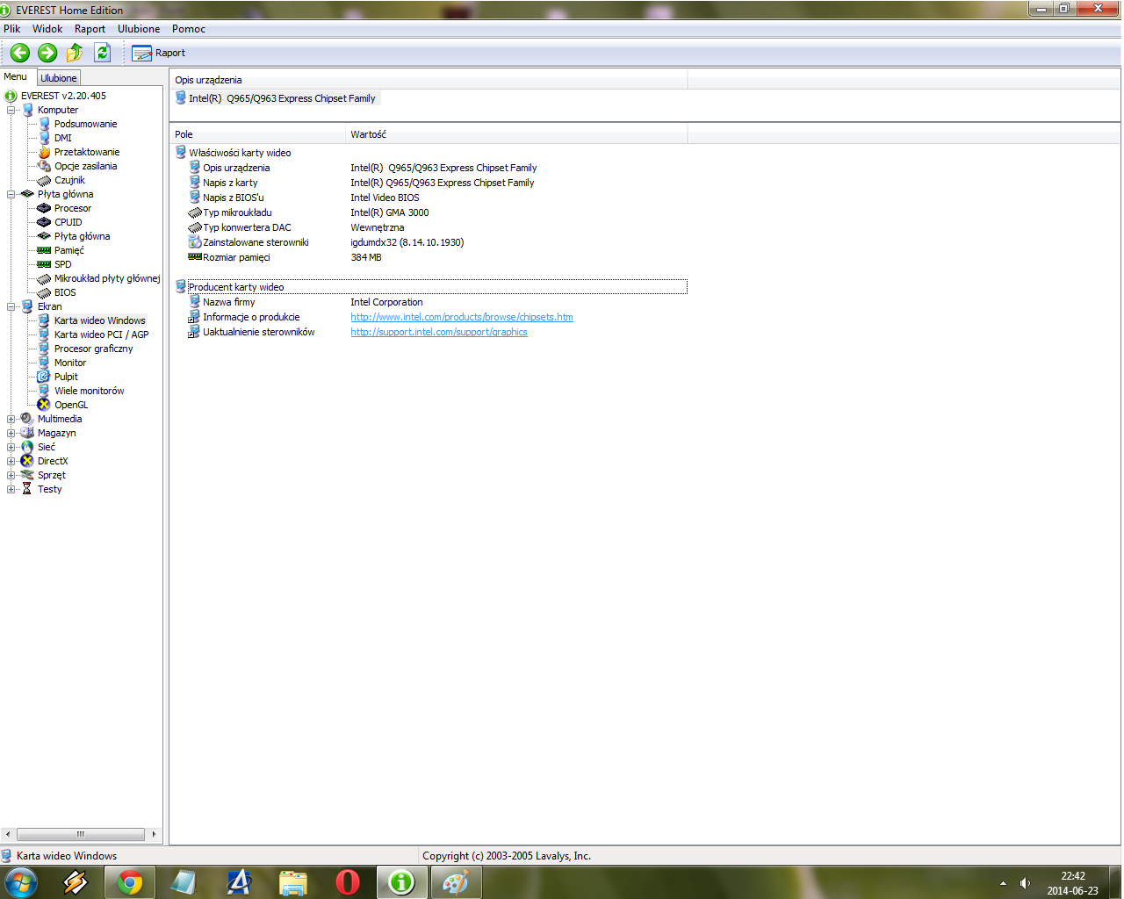Click the Opcje zasilania icon
This screenshot has height=899, width=1124.
44,166
